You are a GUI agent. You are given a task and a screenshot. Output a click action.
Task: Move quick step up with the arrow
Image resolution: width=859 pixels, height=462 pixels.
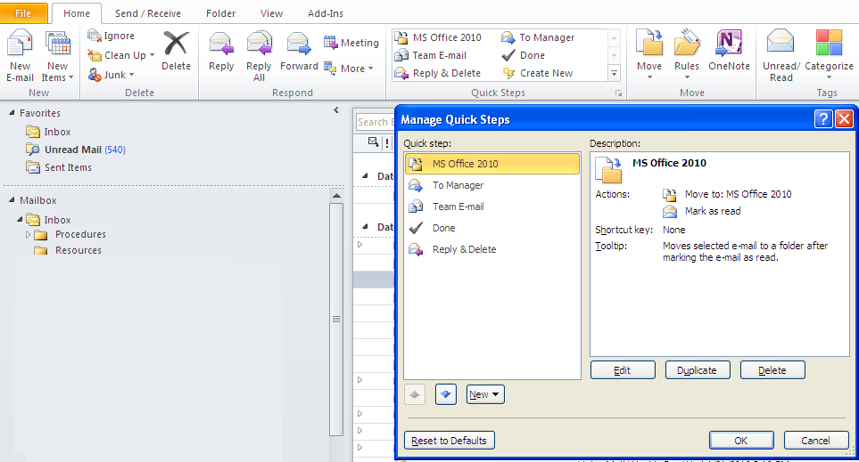pyautogui.click(x=415, y=394)
